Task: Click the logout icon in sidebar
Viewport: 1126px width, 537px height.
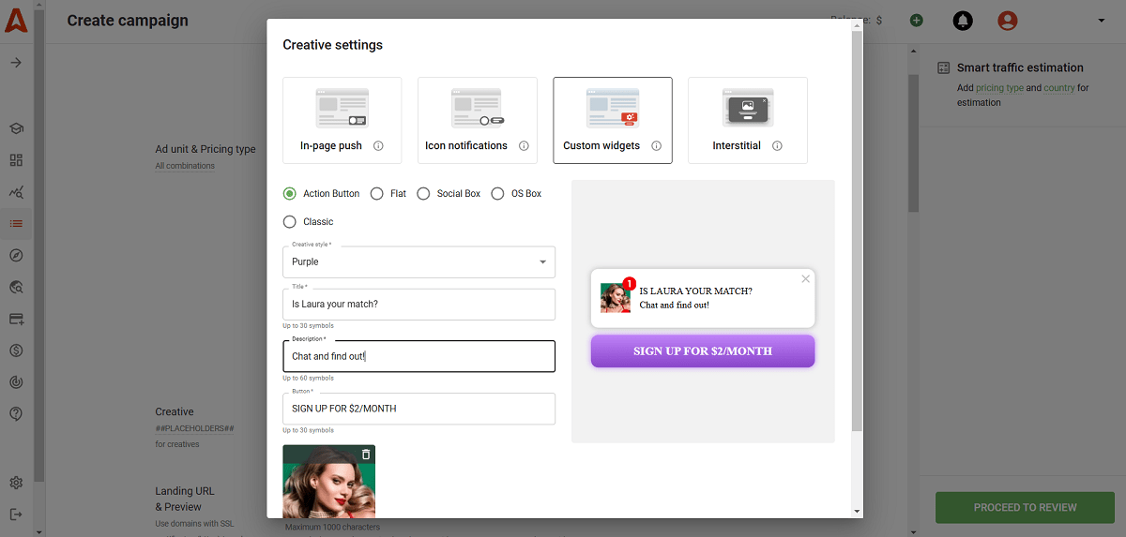Action: pos(16,515)
